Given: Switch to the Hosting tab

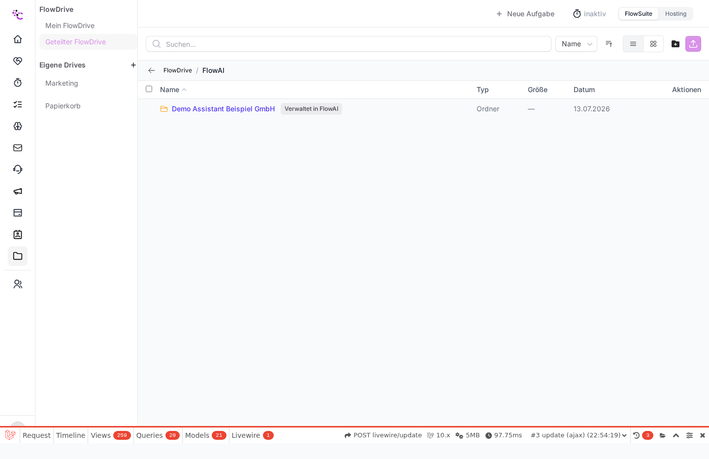Looking at the screenshot, I should (x=676, y=14).
